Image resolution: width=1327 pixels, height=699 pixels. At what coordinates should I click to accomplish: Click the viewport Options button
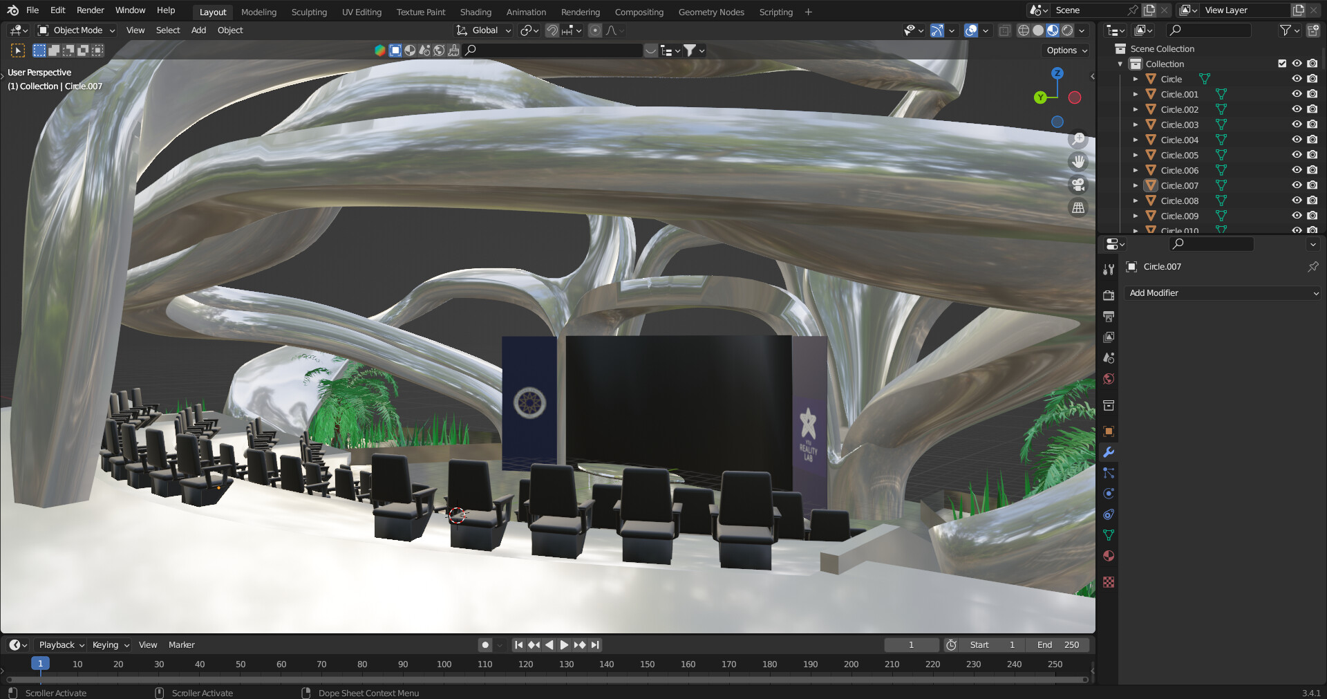tap(1066, 50)
